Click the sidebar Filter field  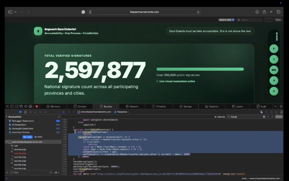point(29,173)
